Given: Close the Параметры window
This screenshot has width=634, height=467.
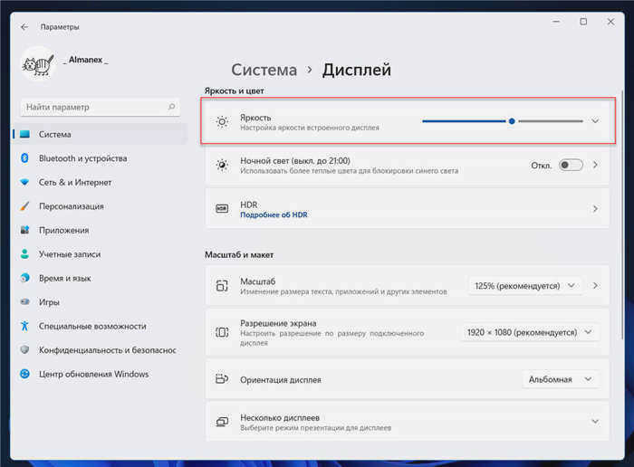Looking at the screenshot, I should pyautogui.click(x=610, y=22).
